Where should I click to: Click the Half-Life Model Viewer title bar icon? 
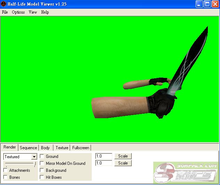coord(4,4)
